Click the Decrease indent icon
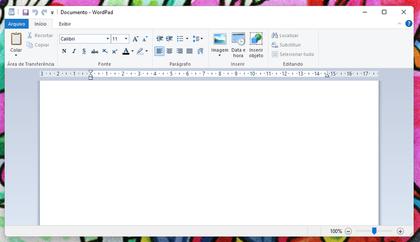The width and height of the screenshot is (420, 242). coord(160,39)
